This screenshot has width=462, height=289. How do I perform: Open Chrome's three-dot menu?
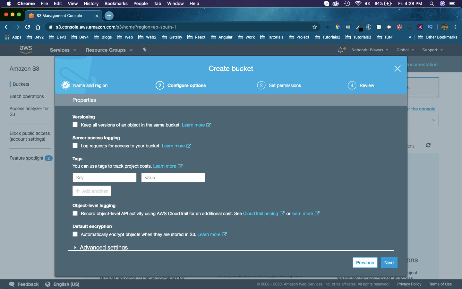click(x=455, y=27)
